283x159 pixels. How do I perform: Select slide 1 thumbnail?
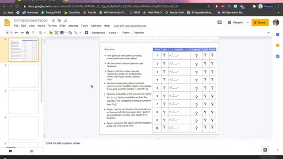coord(23,50)
